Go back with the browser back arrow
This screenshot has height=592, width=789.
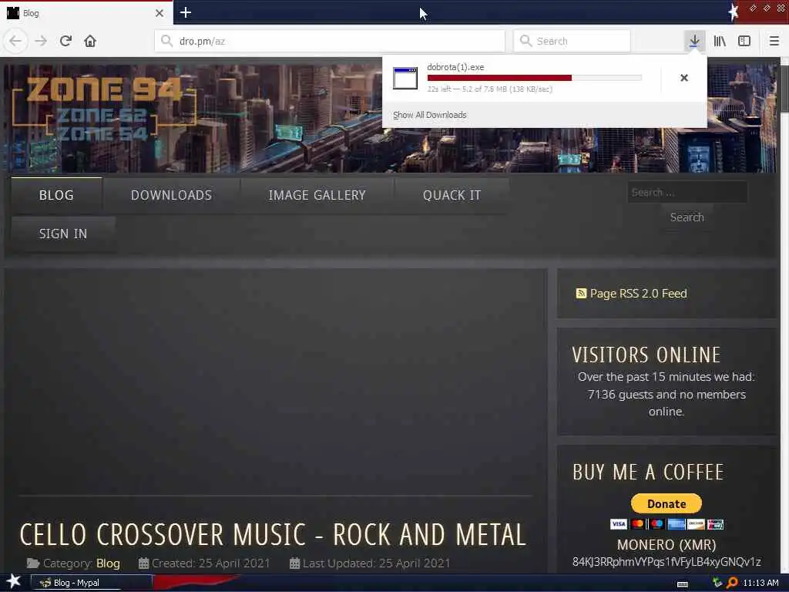click(x=15, y=41)
